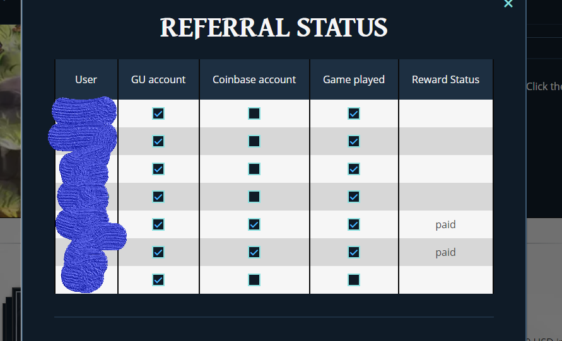This screenshot has width=562, height=341.
Task: Click the GU account column header
Action: tap(158, 79)
